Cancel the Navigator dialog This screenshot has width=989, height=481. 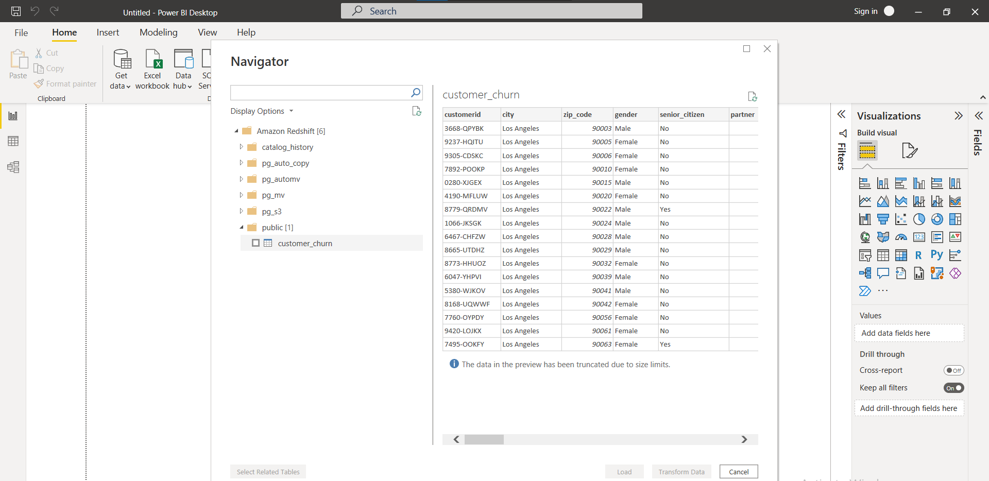(x=739, y=472)
